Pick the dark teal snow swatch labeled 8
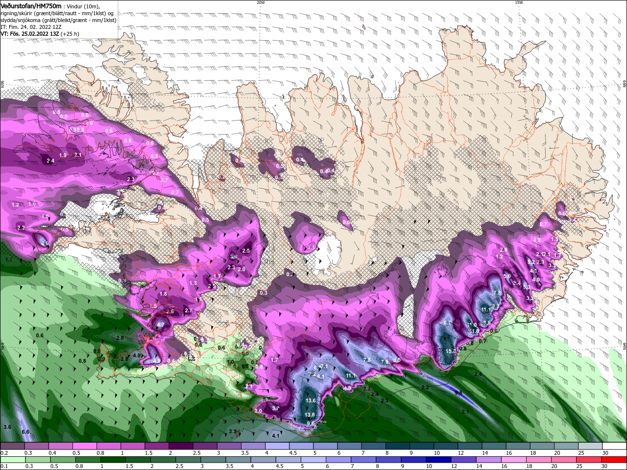This screenshot has height=470, width=627. pos(397,446)
